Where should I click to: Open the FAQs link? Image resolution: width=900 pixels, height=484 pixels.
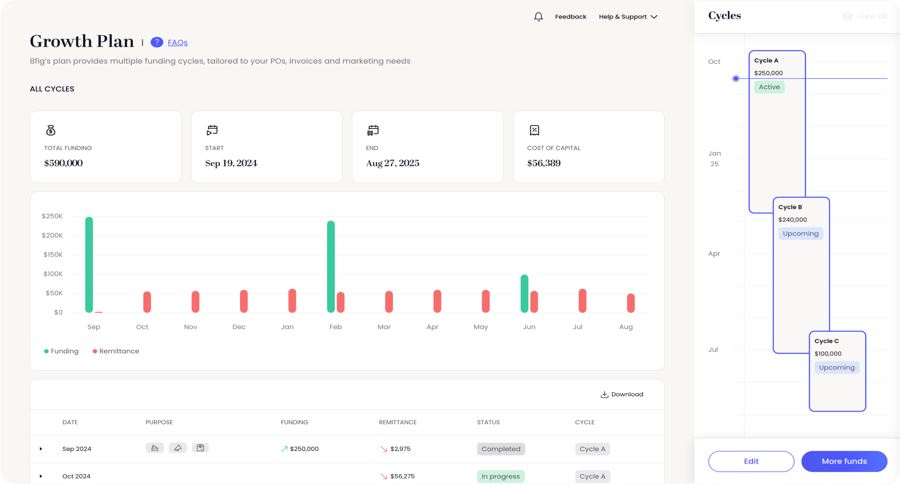tap(177, 43)
